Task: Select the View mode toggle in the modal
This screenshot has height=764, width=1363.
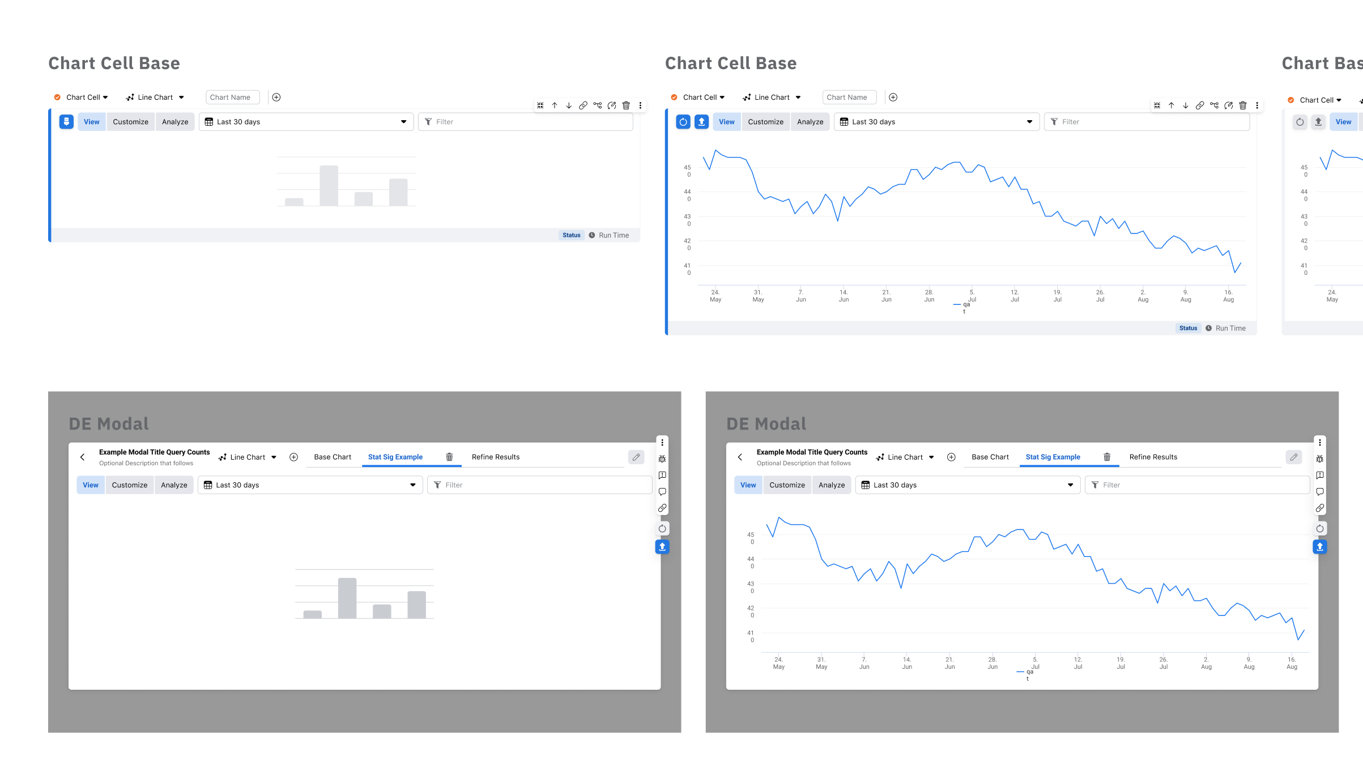Action: (91, 485)
